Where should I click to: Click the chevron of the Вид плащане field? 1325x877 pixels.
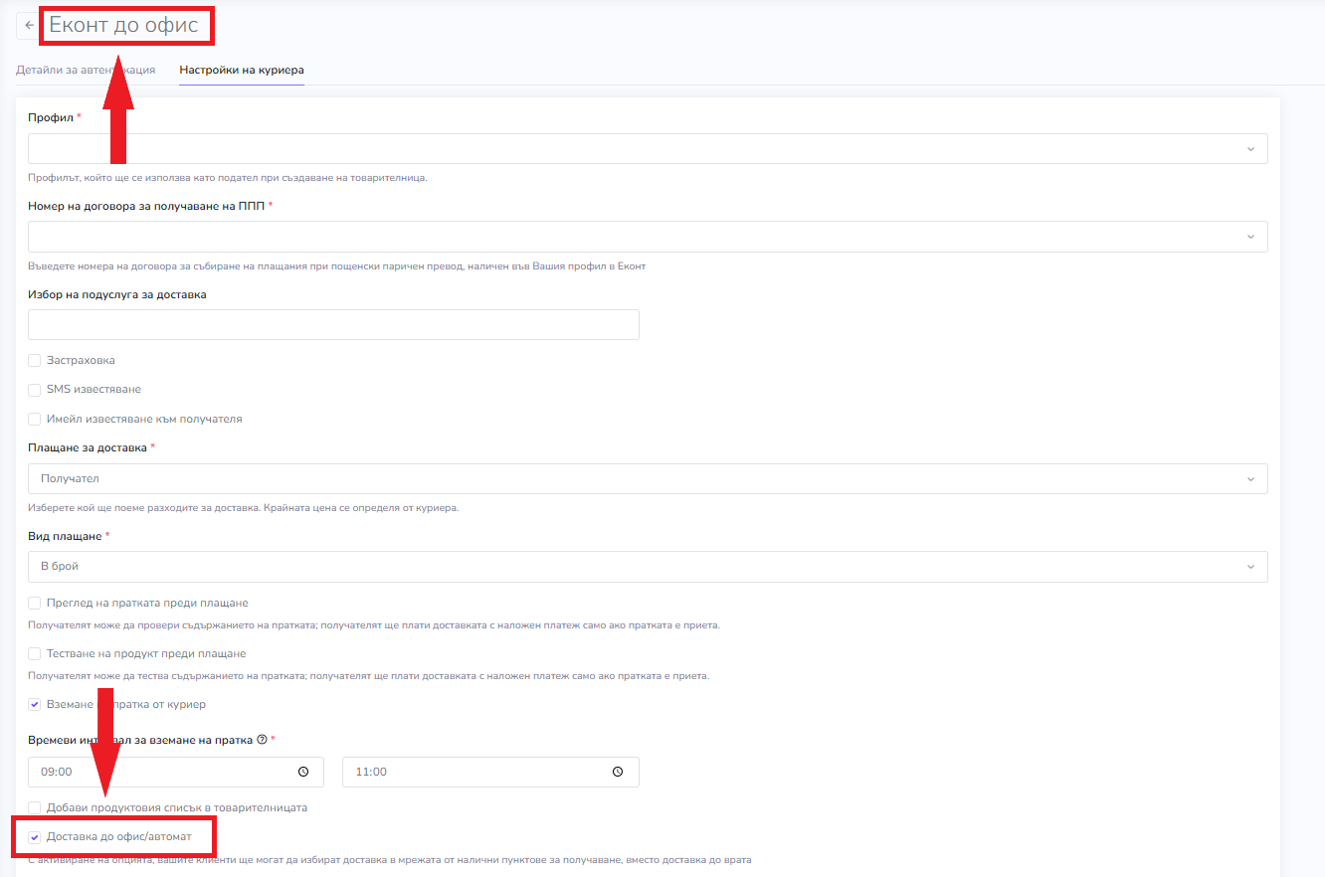coord(1250,567)
